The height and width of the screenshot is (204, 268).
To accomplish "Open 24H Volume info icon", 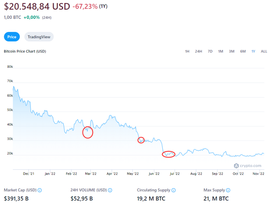I will click(110, 190).
